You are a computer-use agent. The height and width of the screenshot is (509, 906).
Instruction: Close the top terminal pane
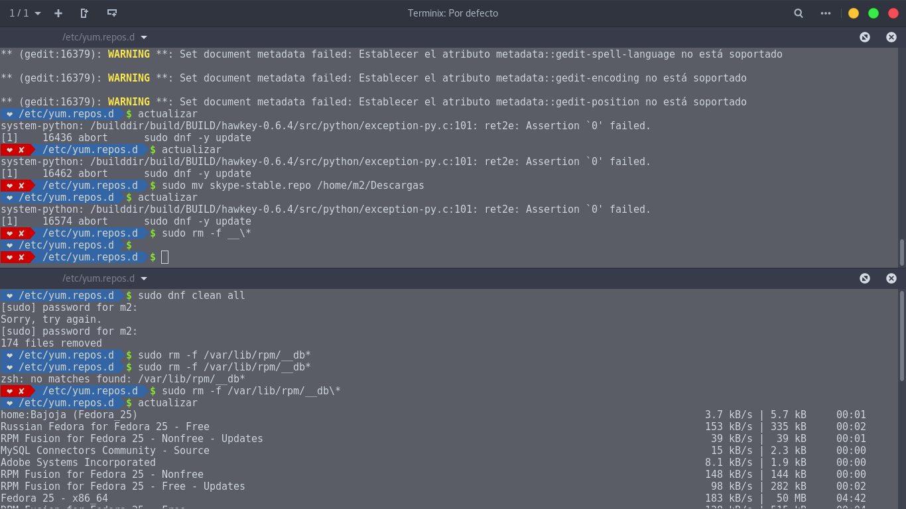891,37
